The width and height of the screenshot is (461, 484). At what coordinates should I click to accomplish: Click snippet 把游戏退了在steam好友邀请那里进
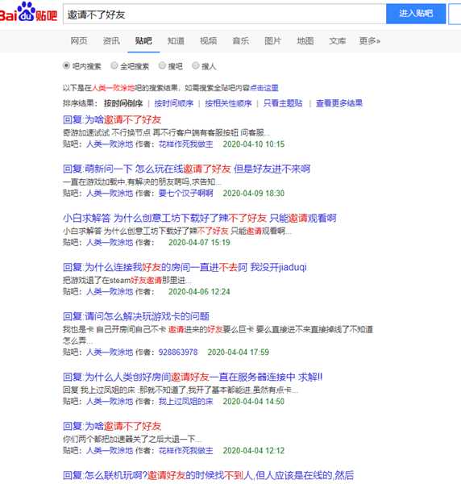[x=127, y=280]
